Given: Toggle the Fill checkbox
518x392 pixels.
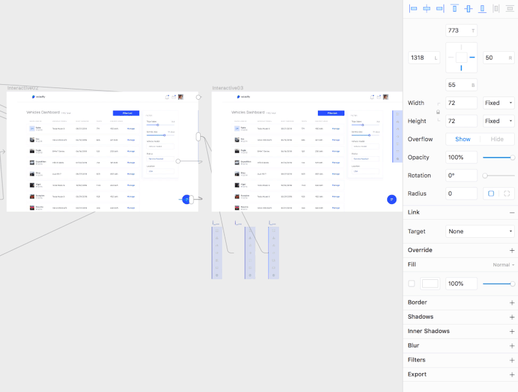Looking at the screenshot, I should [411, 284].
